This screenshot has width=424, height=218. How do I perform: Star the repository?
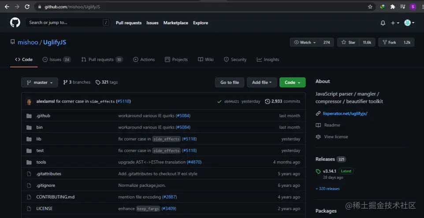[x=348, y=42]
